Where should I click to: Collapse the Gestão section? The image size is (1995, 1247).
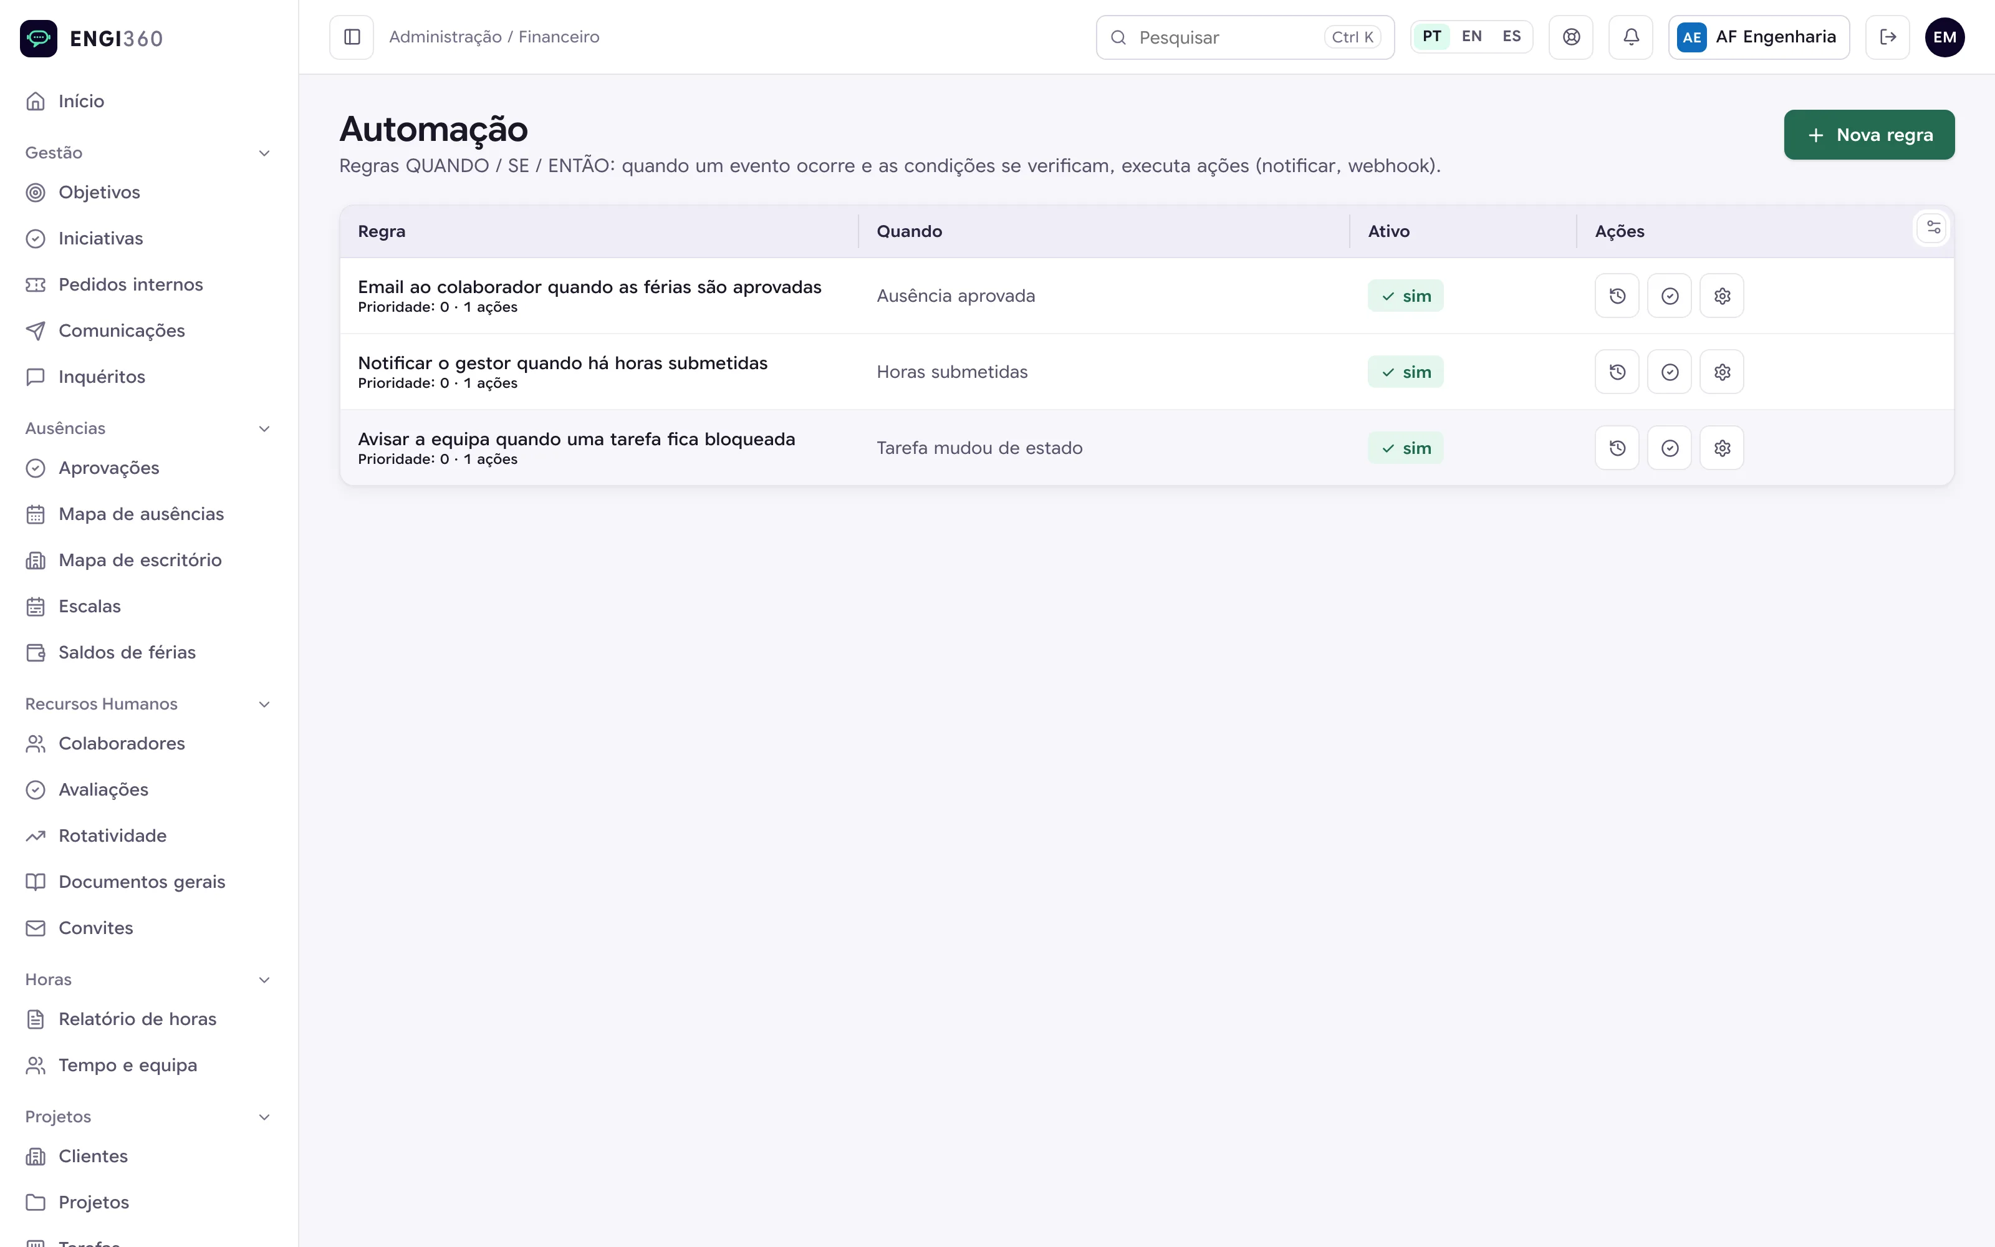tap(148, 153)
